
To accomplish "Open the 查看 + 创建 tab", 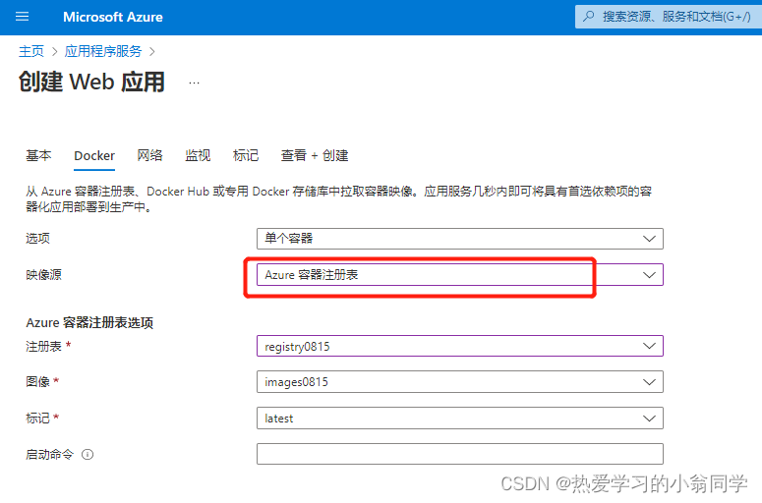I will [315, 155].
